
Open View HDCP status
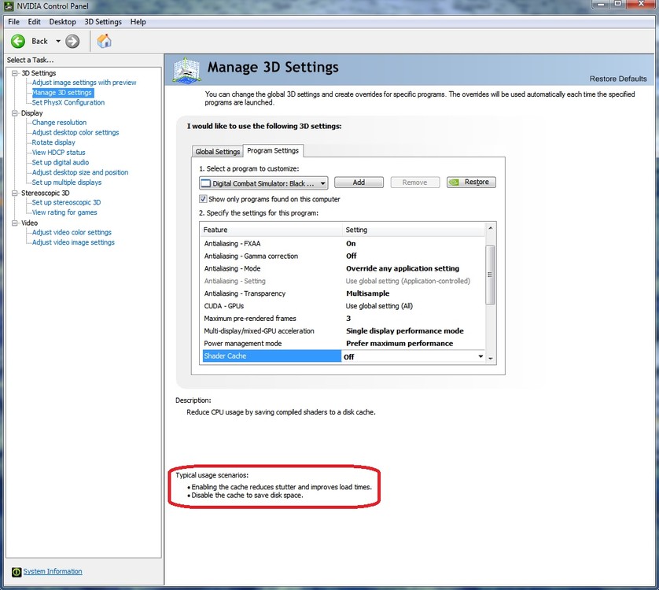(58, 153)
